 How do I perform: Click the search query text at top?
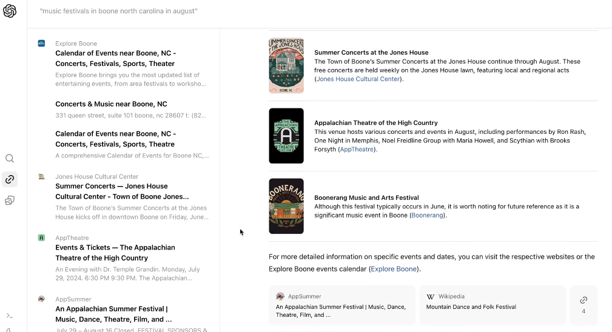[119, 11]
